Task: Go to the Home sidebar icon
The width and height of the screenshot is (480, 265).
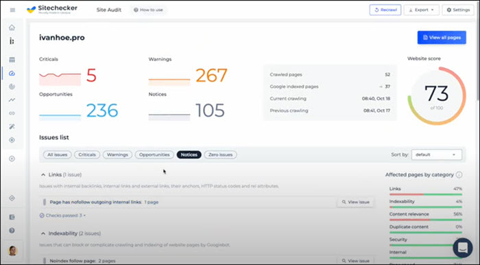Action: coord(12,27)
